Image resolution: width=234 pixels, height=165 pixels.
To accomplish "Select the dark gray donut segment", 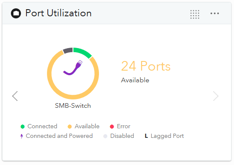I will click(x=68, y=51).
